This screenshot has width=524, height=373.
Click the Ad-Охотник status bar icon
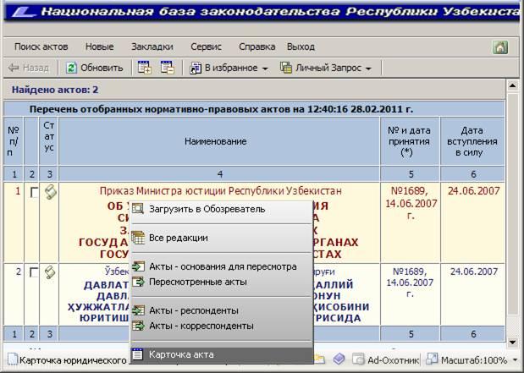pos(357,359)
